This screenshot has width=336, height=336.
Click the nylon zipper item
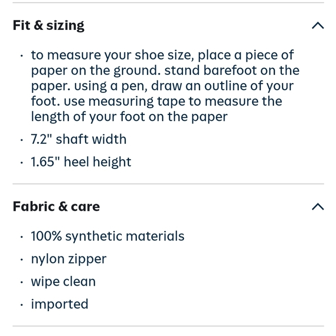coord(69,259)
